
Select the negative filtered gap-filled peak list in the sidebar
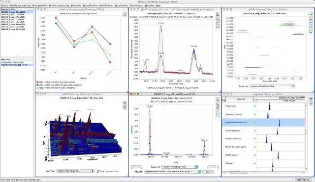pyautogui.click(x=17, y=65)
